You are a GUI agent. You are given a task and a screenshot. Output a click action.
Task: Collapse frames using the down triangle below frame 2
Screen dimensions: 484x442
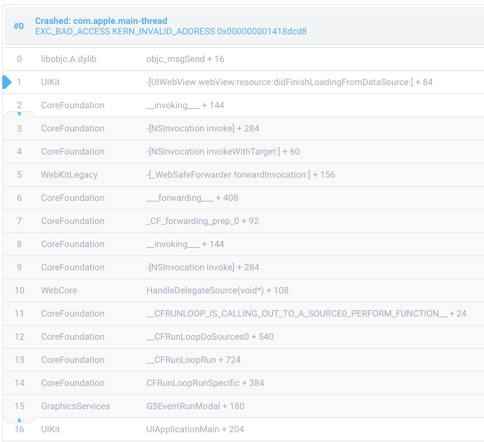[19, 114]
